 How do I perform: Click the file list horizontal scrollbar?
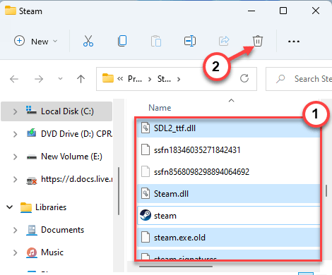[x=176, y=267]
